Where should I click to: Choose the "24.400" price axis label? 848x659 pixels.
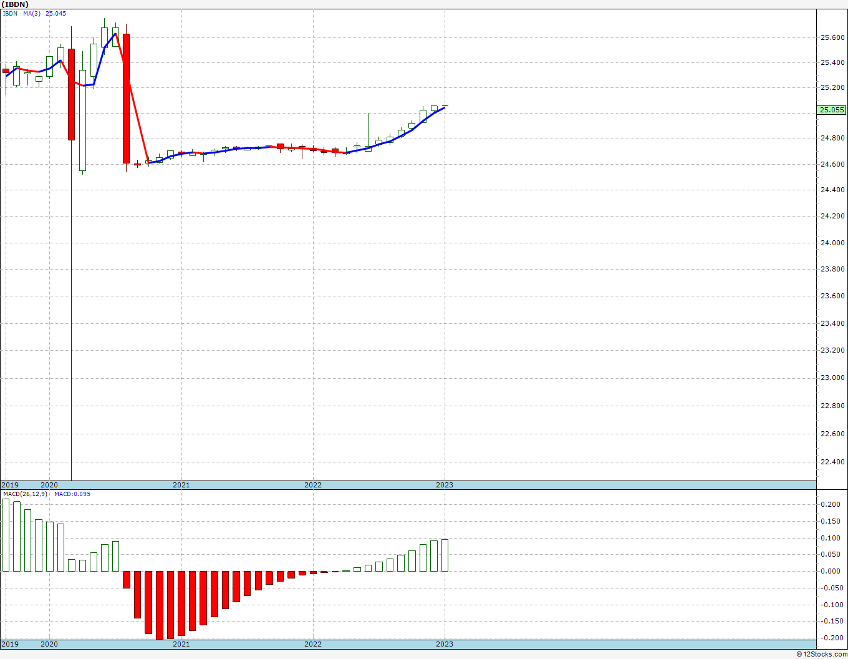832,190
